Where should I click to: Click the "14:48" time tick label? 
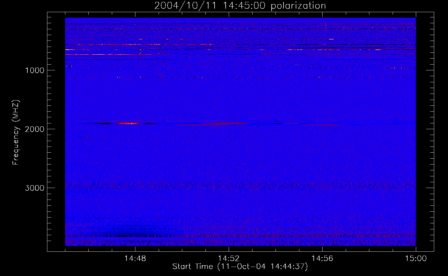click(135, 259)
